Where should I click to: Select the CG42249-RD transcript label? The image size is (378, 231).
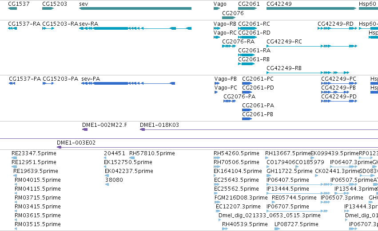[x=335, y=24]
